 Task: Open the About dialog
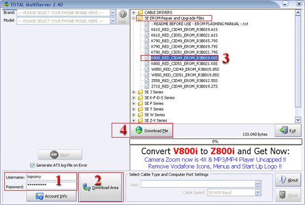pos(288,180)
